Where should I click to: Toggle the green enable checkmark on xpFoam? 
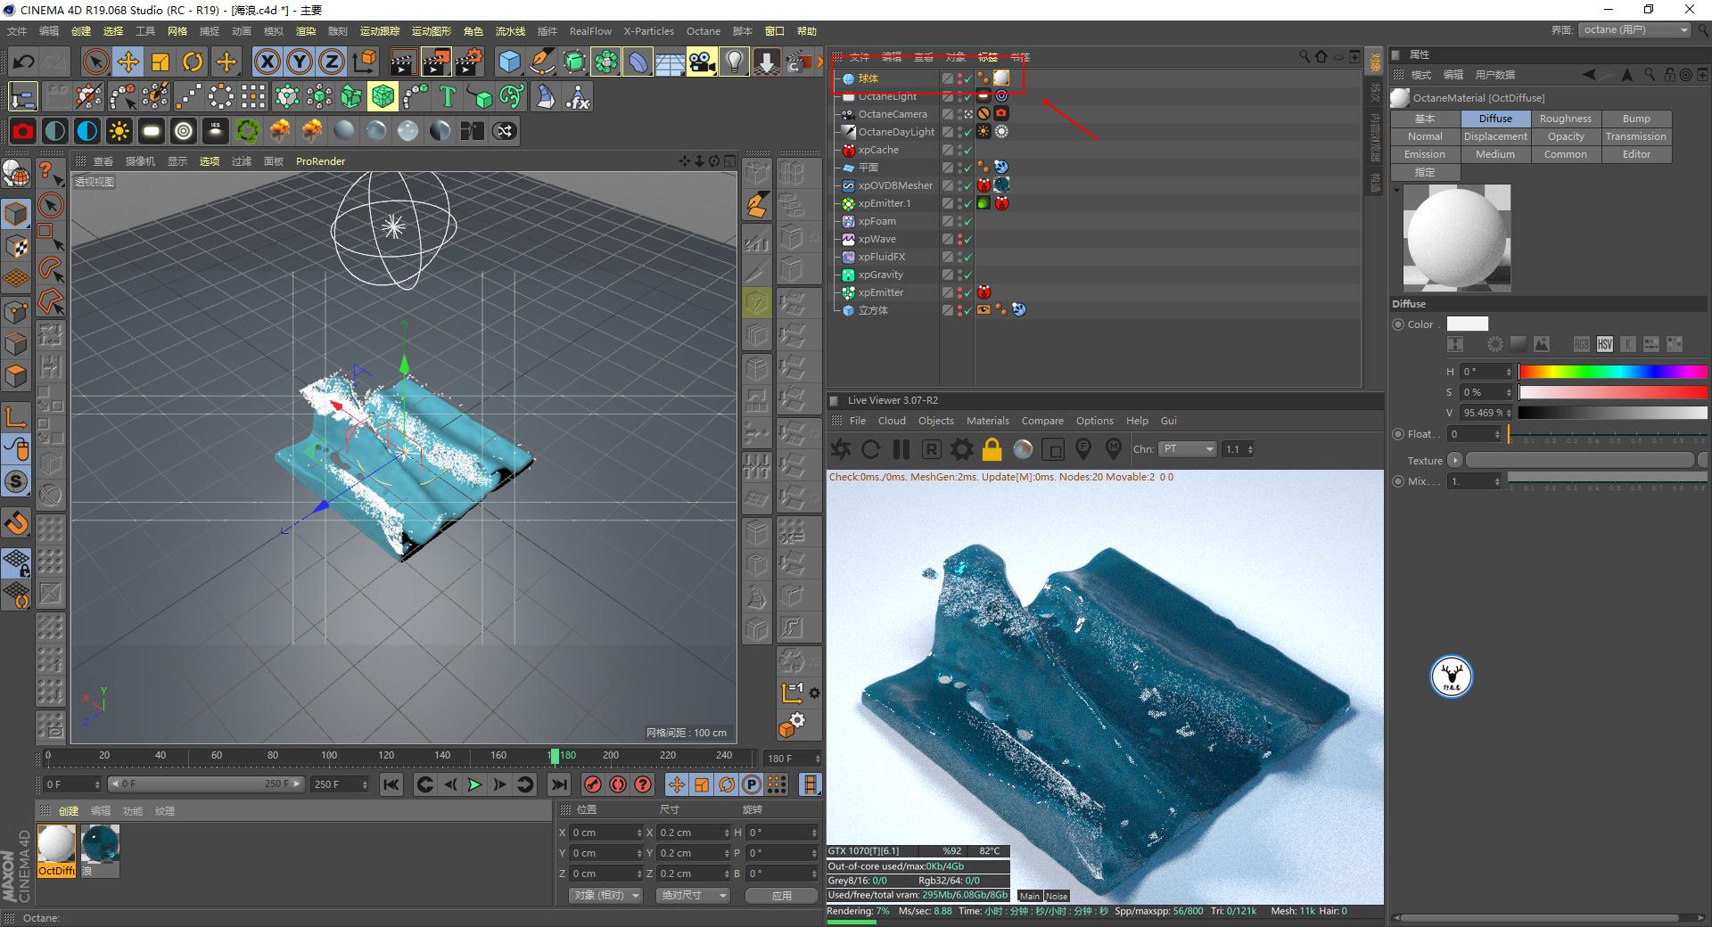click(968, 221)
